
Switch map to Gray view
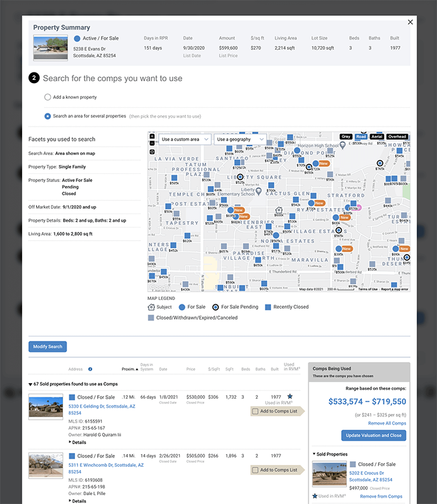click(x=346, y=137)
